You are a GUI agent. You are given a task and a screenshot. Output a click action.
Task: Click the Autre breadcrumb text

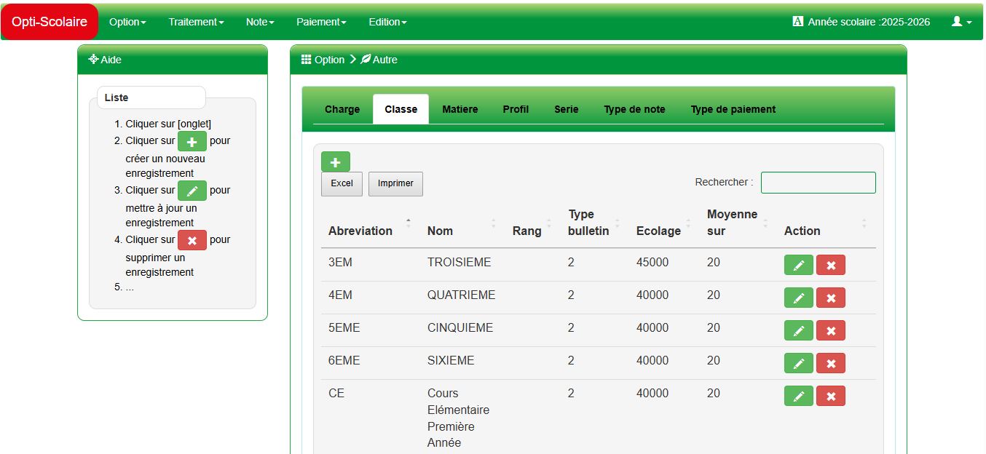point(385,60)
